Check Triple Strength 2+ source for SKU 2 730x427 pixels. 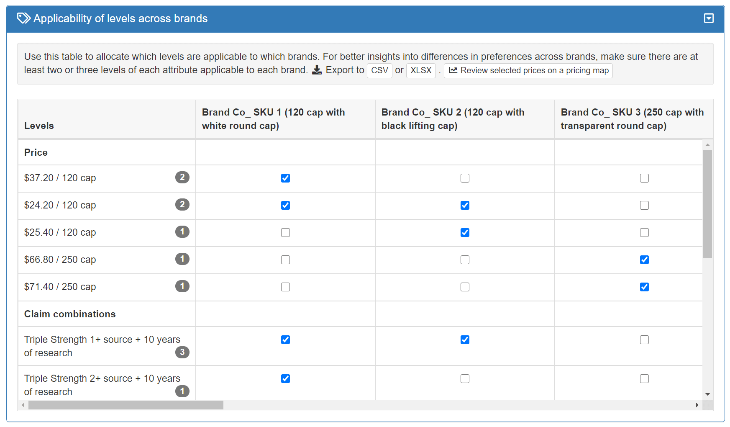[x=465, y=378]
